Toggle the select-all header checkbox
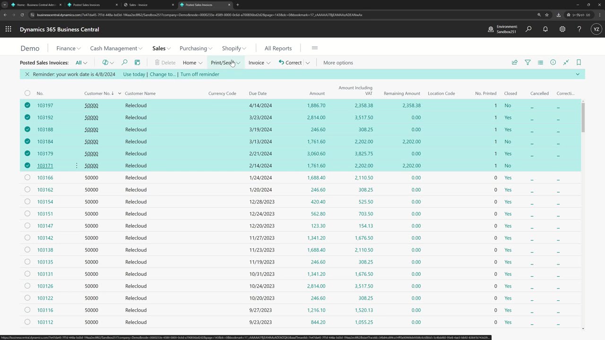605x340 pixels. (x=27, y=93)
